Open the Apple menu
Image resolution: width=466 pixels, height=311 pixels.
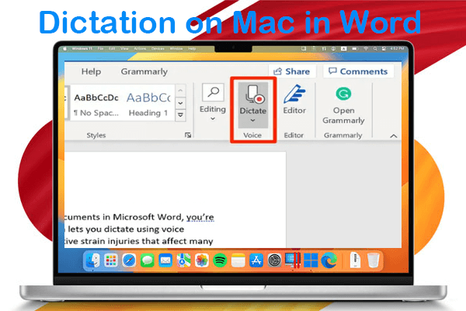(x=64, y=48)
